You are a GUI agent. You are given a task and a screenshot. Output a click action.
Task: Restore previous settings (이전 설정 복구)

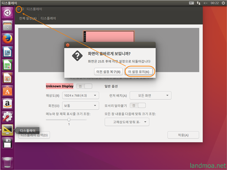coord(109,72)
